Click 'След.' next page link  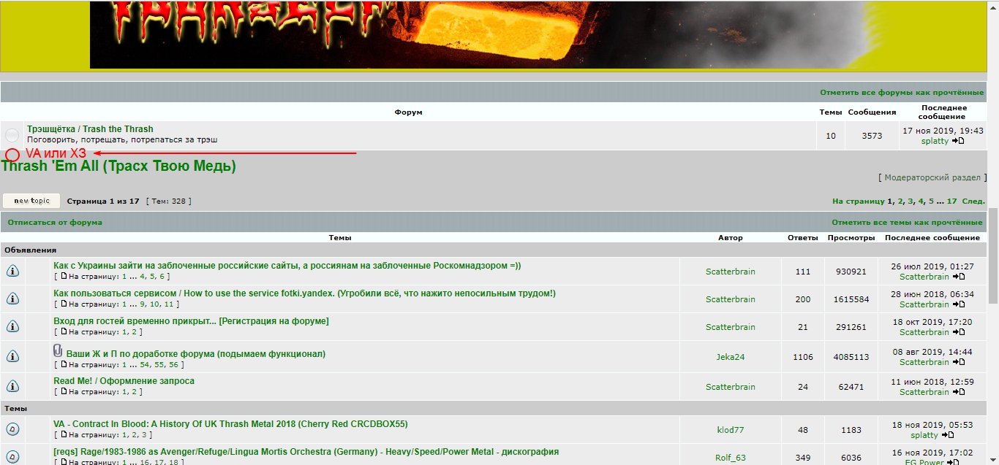tap(973, 201)
